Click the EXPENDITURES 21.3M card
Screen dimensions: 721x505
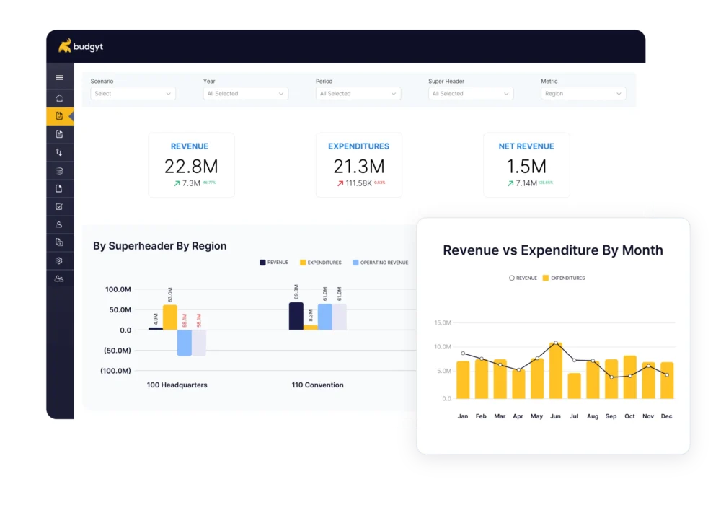coord(358,164)
